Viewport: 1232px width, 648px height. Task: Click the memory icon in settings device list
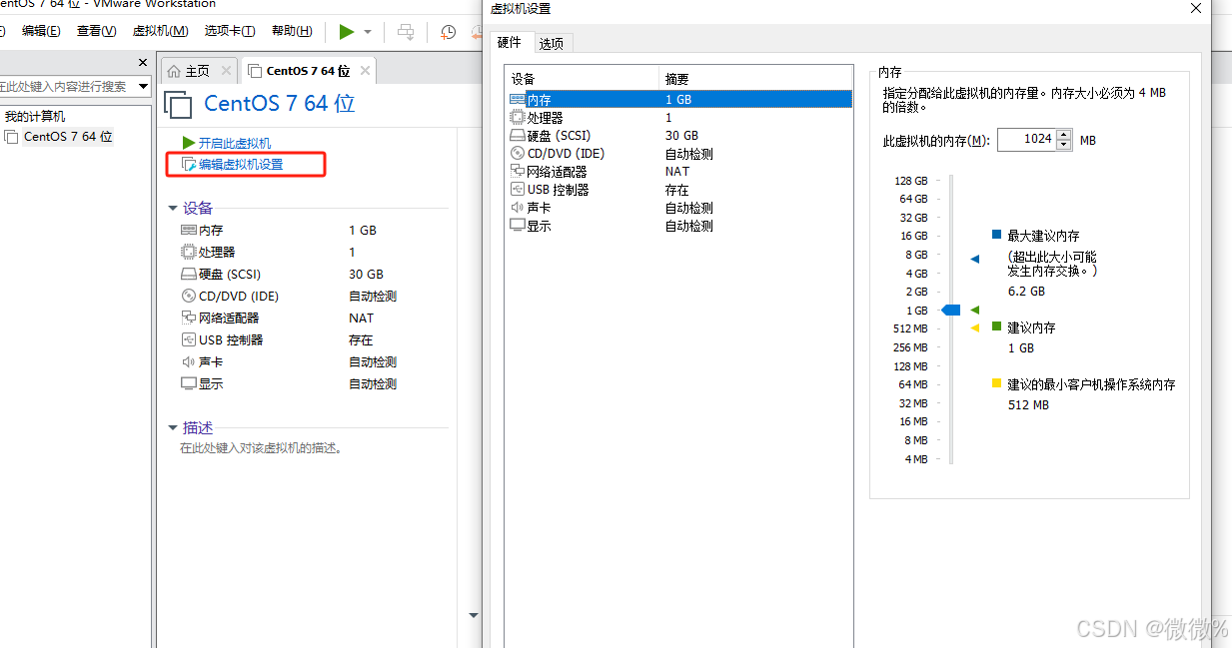[x=517, y=100]
